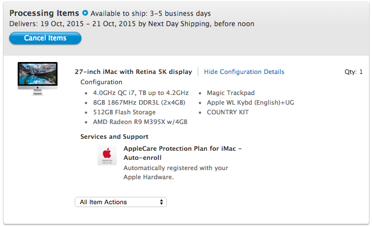Image resolution: width=372 pixels, height=227 pixels.
Task: Click the Cancel Items button
Action: (45, 38)
